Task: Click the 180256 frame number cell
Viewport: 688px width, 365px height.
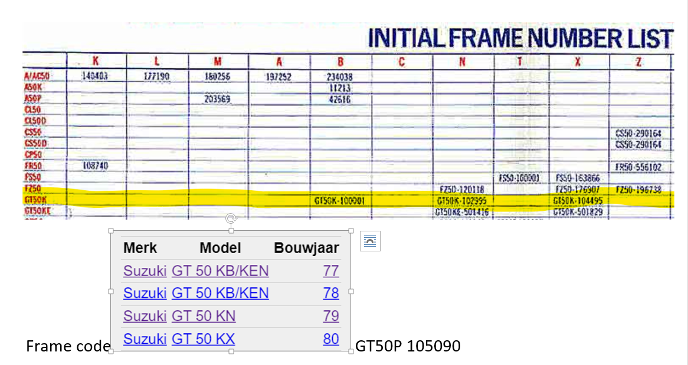Action: (x=218, y=77)
